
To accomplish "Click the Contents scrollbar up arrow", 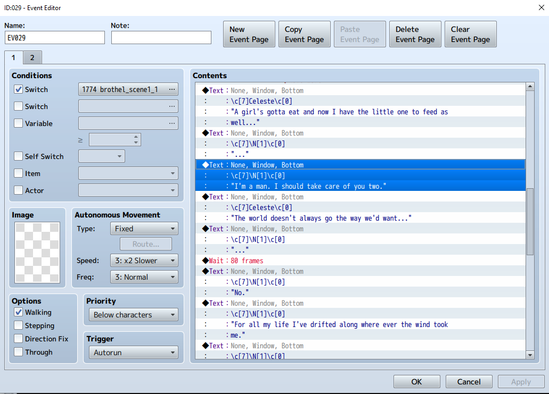I will (x=530, y=86).
